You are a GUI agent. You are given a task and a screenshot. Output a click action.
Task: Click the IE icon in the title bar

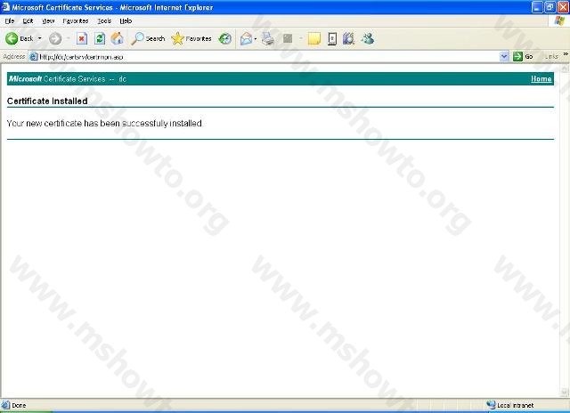[x=6, y=7]
